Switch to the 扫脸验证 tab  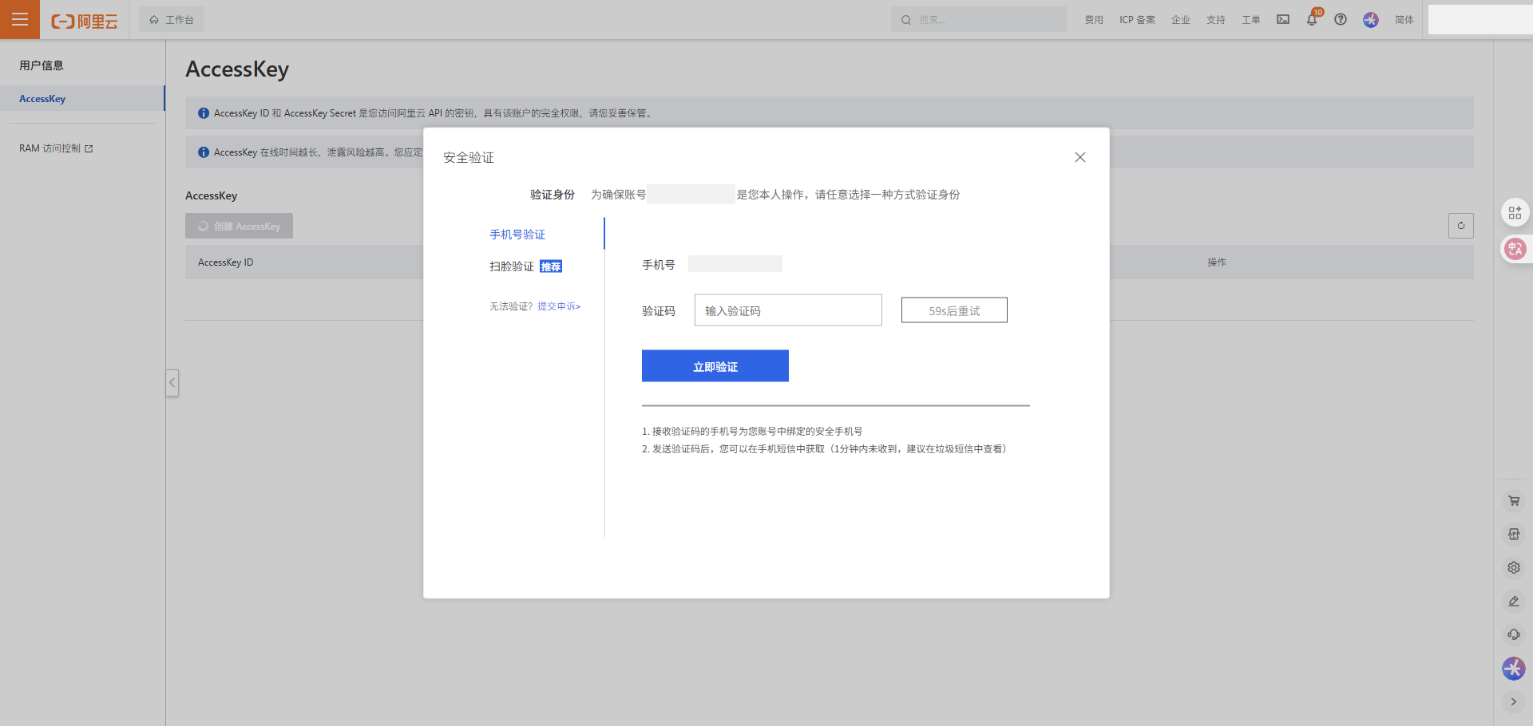tap(512, 266)
